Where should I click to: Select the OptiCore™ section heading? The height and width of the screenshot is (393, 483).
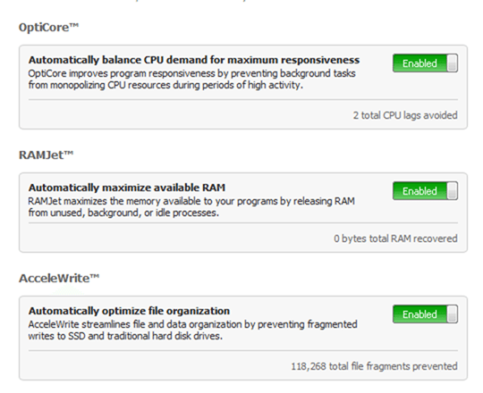(48, 27)
